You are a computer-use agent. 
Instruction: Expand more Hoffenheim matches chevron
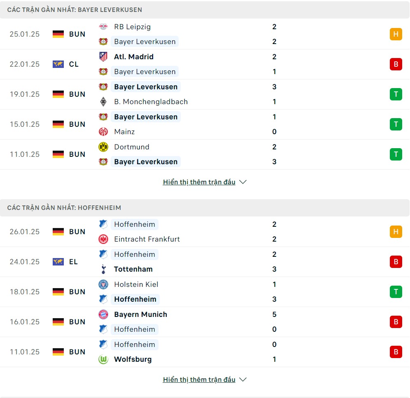(243, 379)
